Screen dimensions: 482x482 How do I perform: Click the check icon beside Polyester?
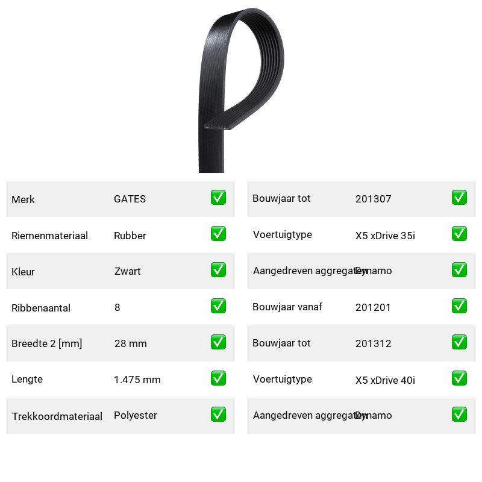(218, 415)
